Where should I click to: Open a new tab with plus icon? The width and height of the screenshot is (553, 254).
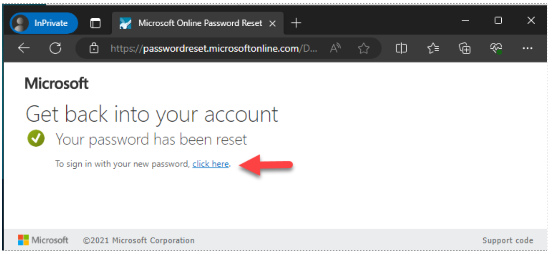296,23
